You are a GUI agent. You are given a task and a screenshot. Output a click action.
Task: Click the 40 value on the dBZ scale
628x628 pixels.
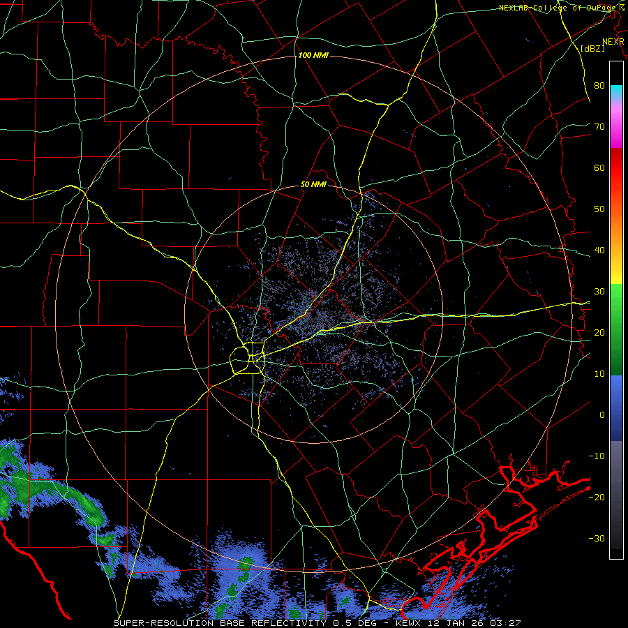coord(599,251)
